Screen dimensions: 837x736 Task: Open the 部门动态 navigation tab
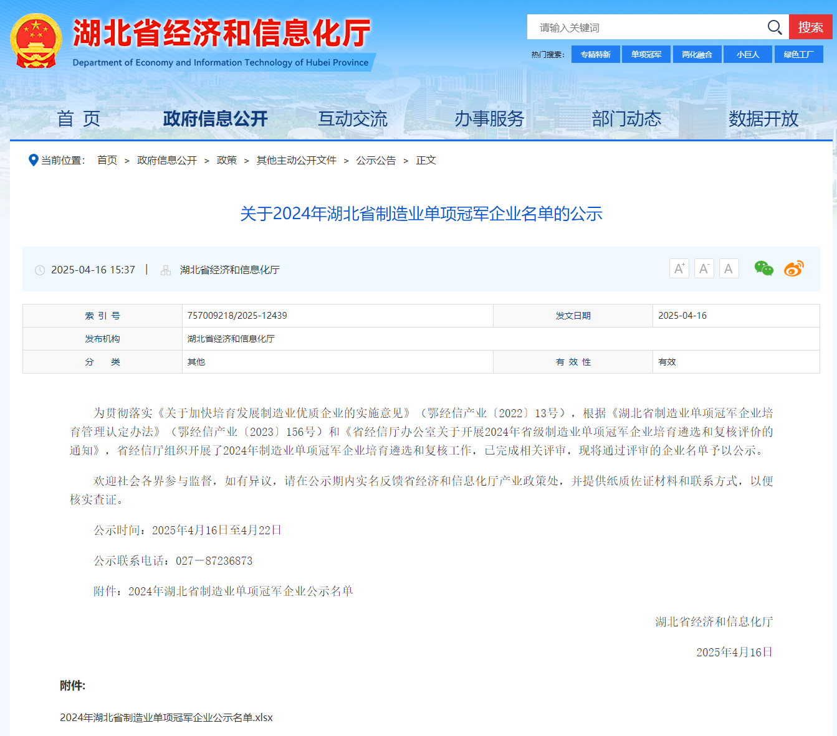[x=626, y=118]
